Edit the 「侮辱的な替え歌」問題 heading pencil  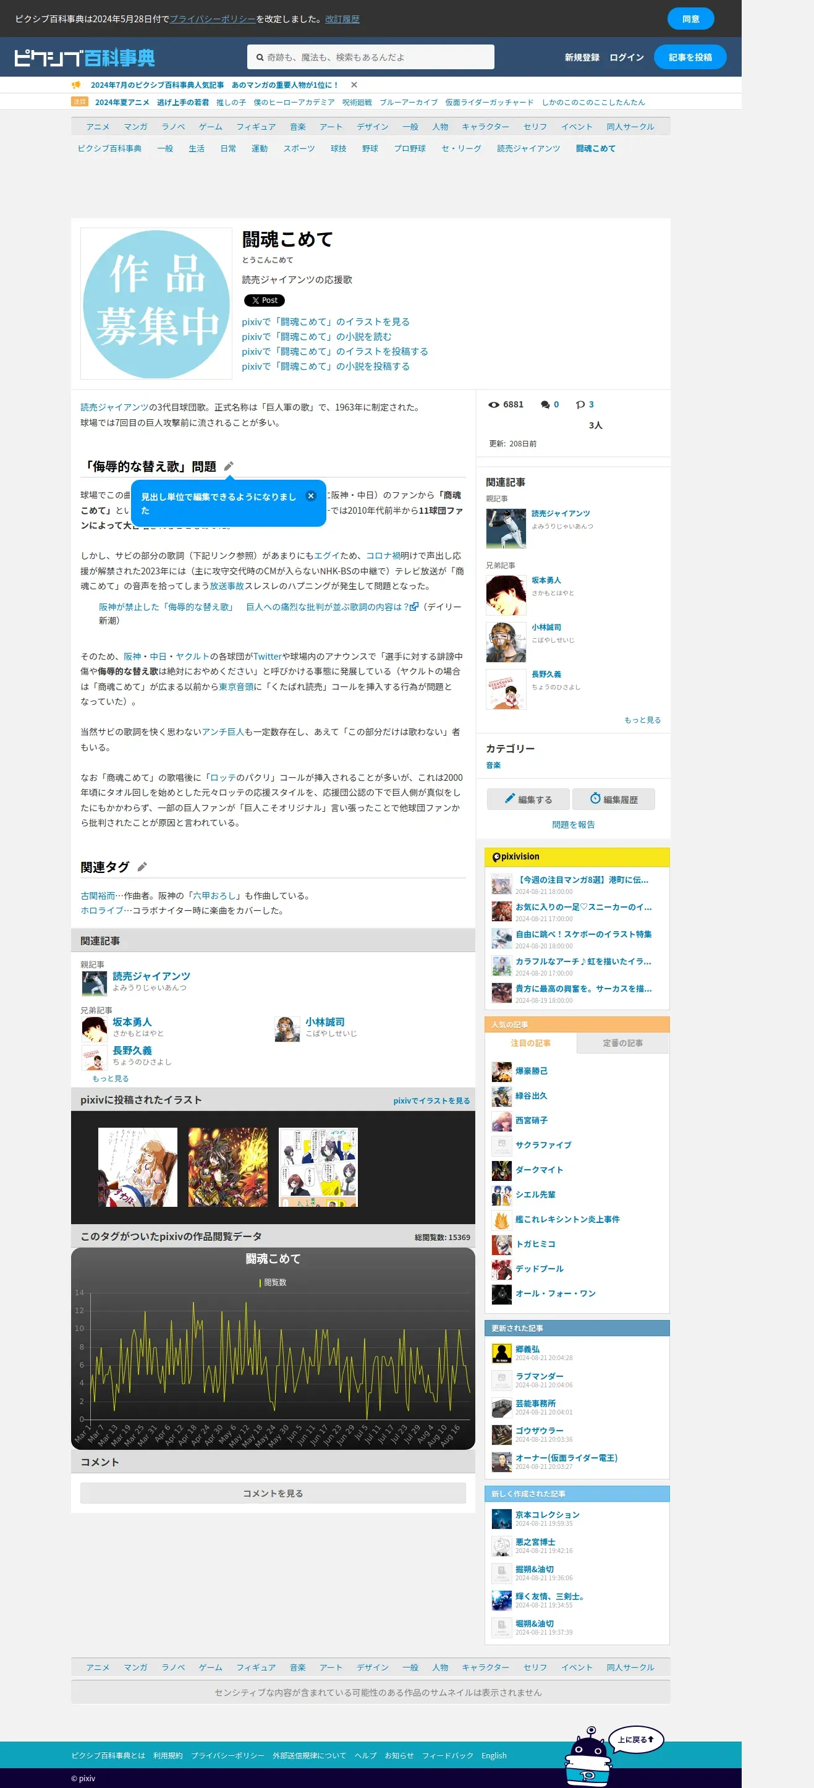[228, 466]
